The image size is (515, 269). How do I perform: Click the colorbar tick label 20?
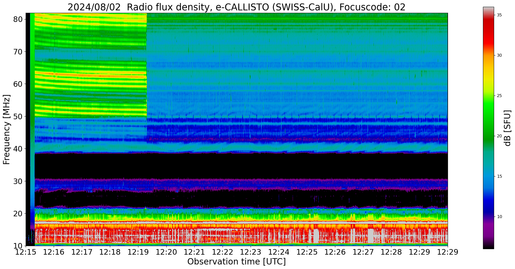click(x=499, y=136)
